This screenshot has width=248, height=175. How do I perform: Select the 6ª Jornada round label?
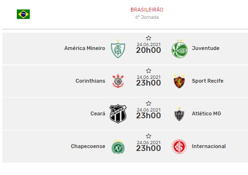[147, 17]
